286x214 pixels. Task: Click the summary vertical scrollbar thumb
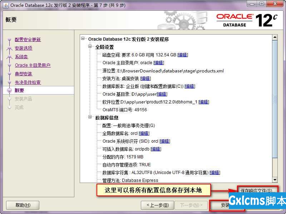275,99
